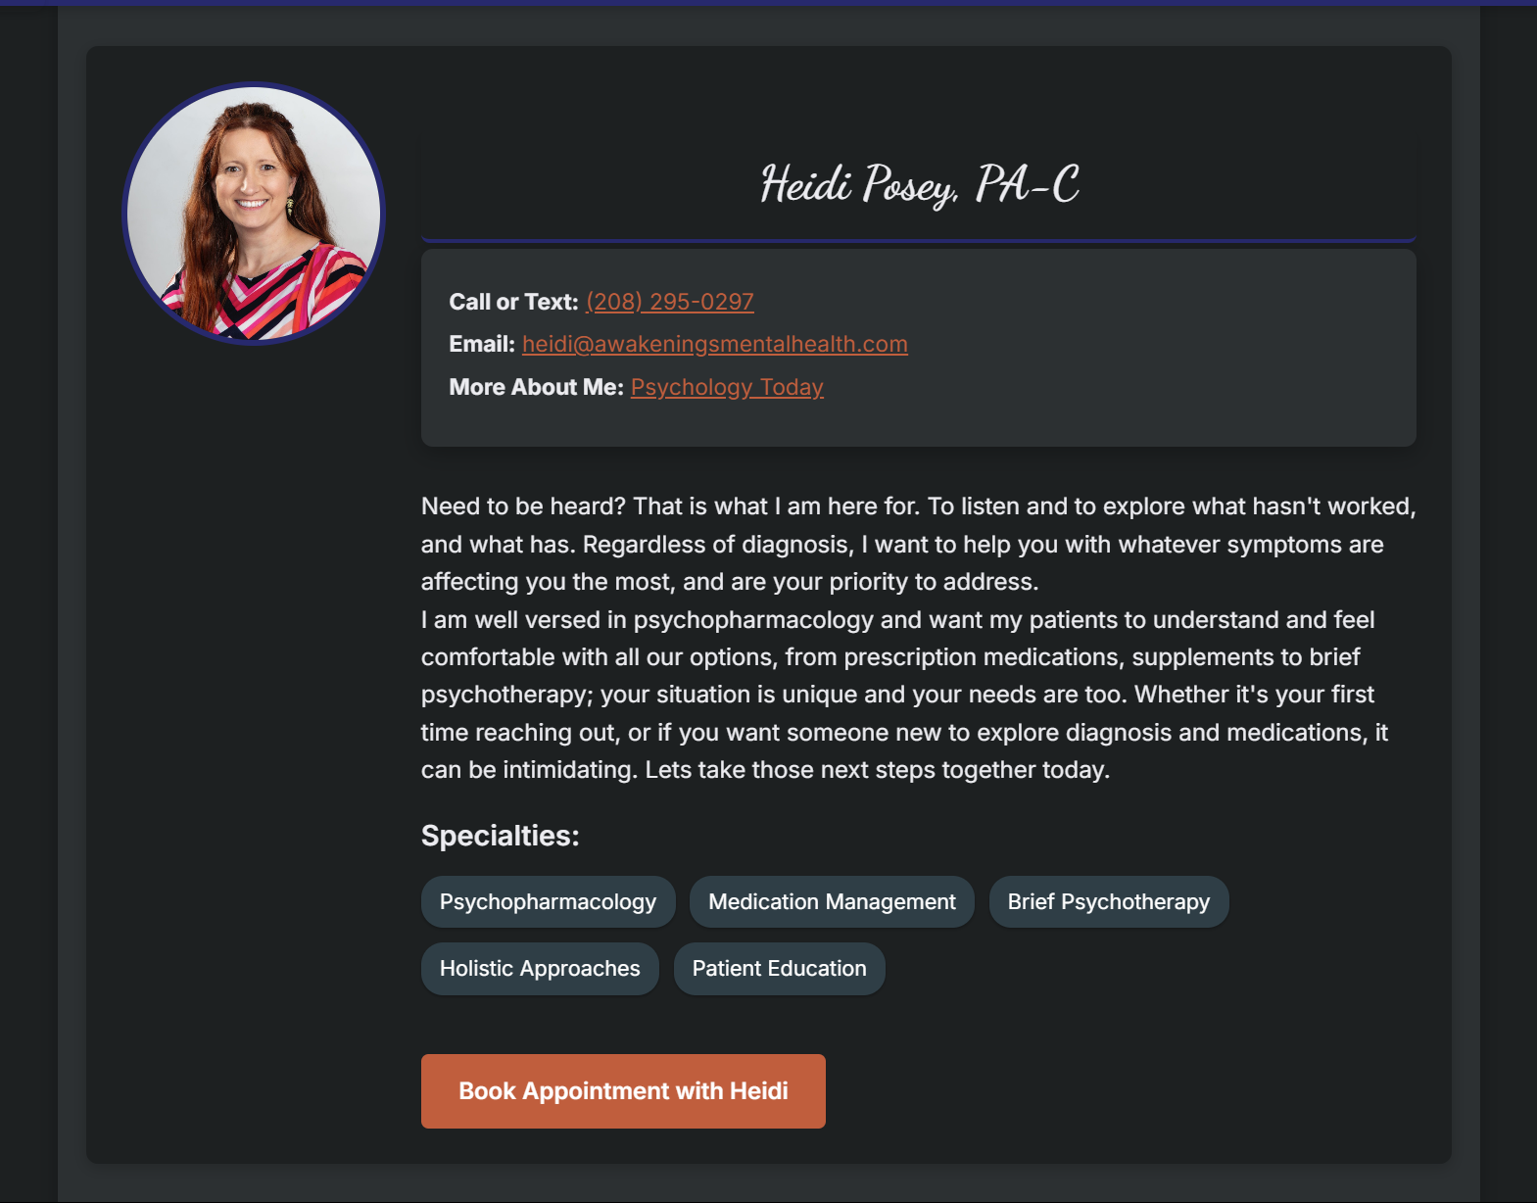
Task: Click the Brief Psychotherapy specialty tag
Action: click(1108, 901)
